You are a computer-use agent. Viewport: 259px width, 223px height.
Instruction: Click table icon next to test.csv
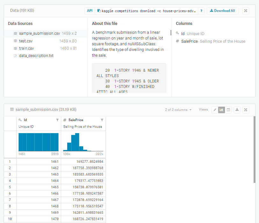(15, 41)
